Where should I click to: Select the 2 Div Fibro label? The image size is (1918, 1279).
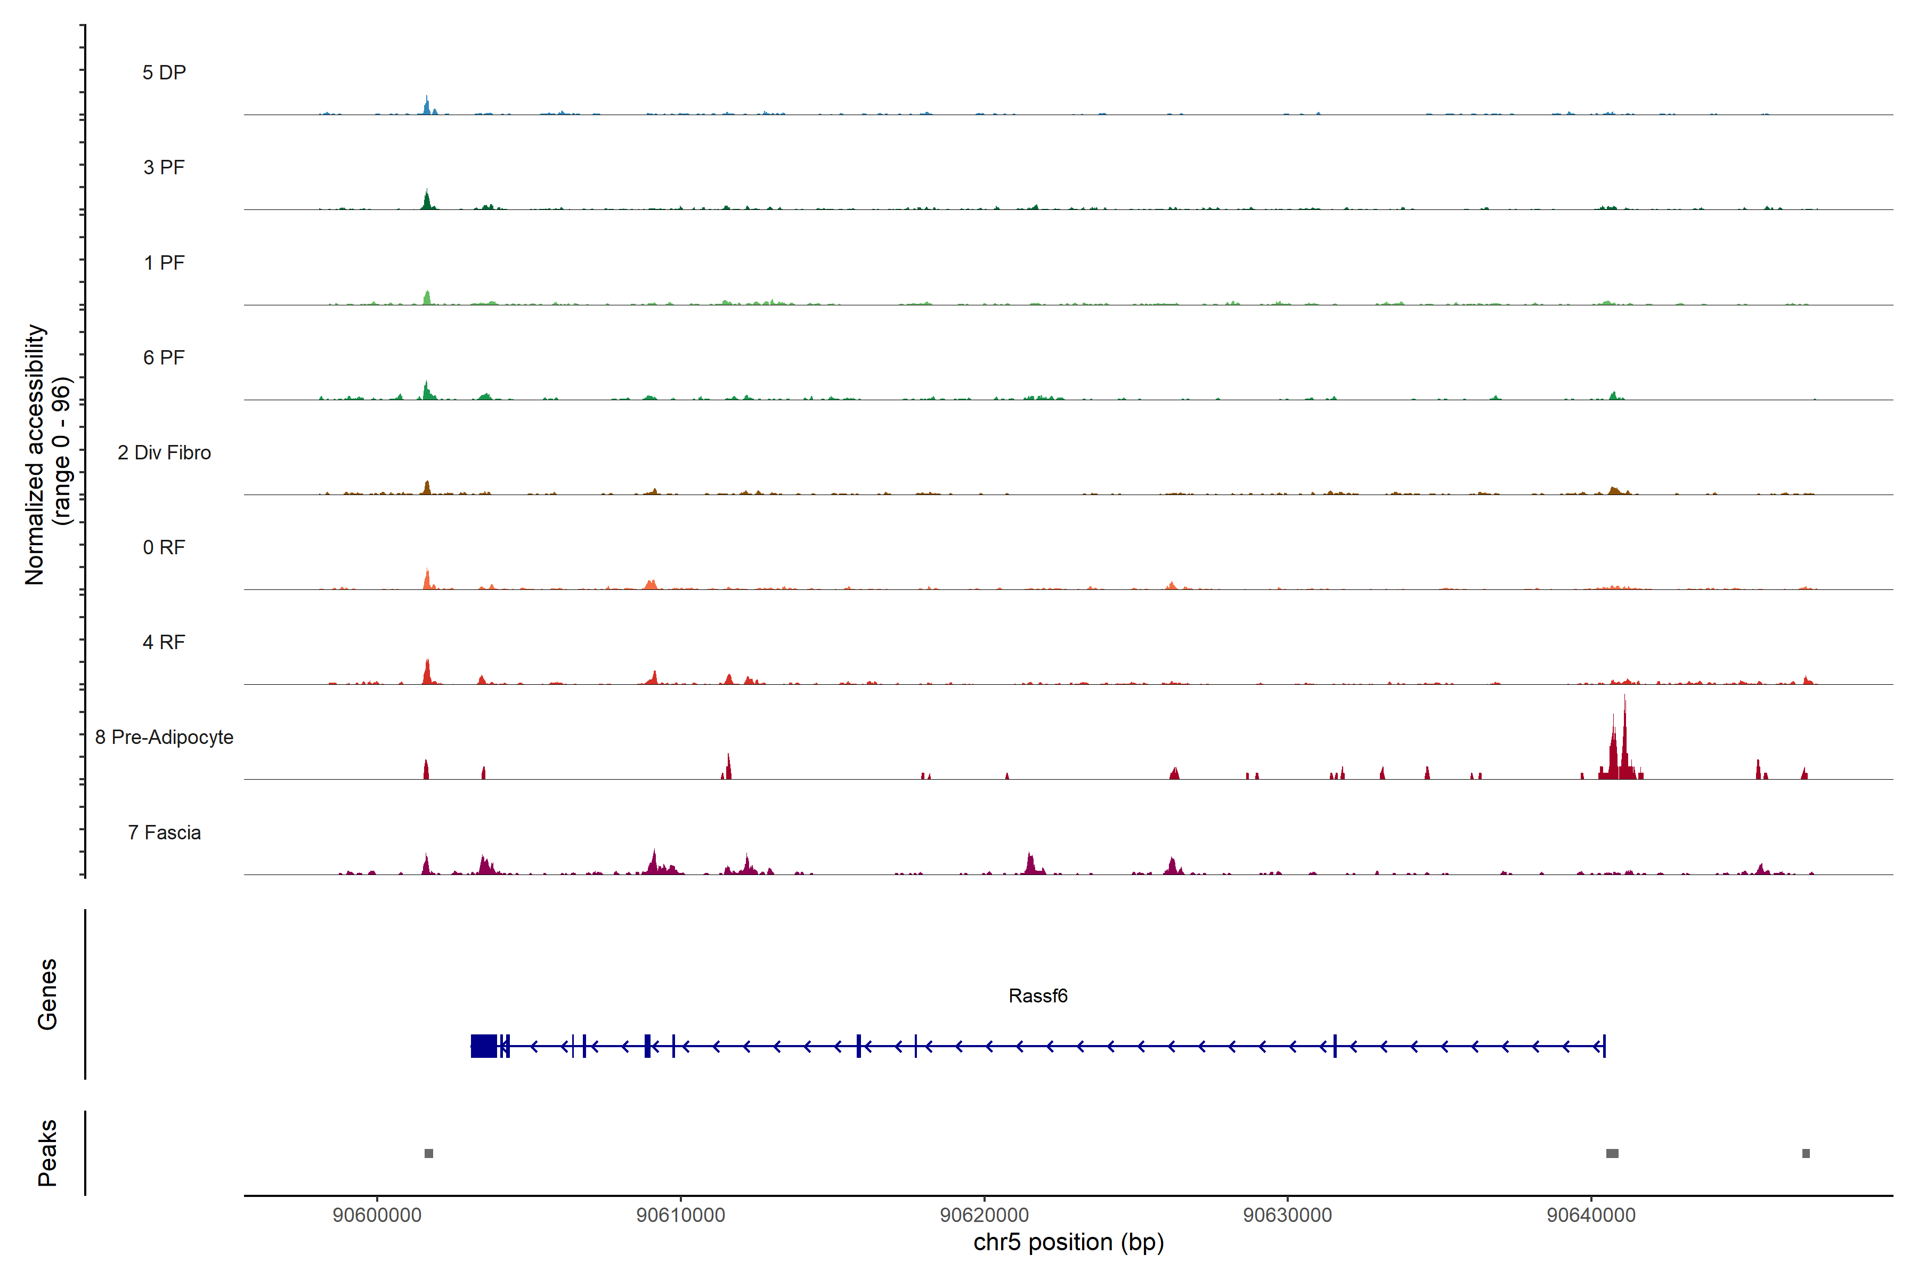164,452
